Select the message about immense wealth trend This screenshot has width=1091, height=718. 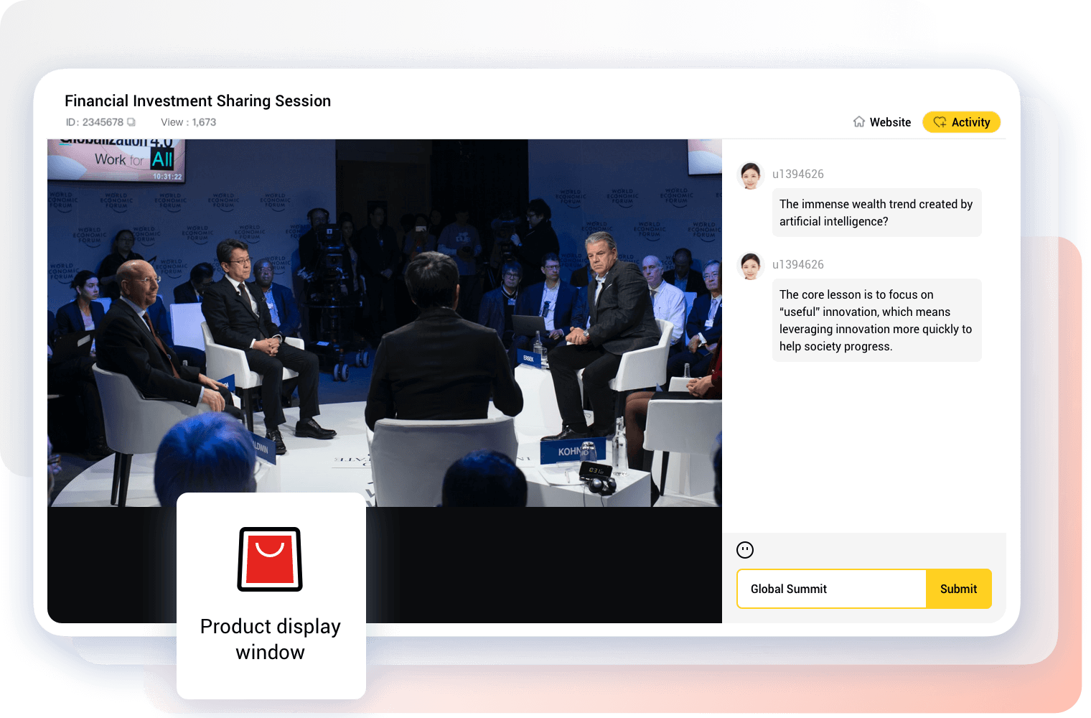876,213
